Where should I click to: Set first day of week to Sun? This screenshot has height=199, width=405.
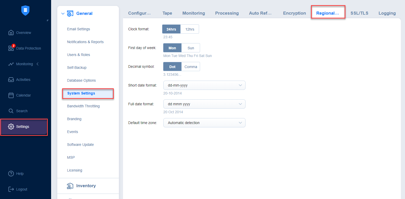click(x=191, y=48)
